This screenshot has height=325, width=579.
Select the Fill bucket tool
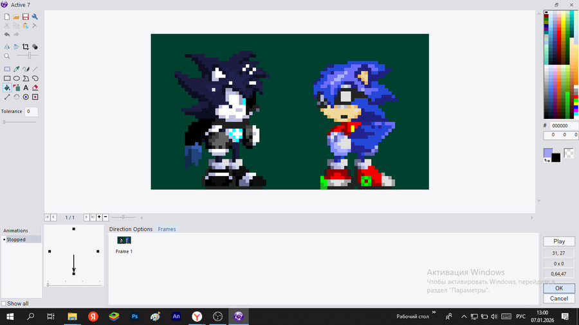7,88
